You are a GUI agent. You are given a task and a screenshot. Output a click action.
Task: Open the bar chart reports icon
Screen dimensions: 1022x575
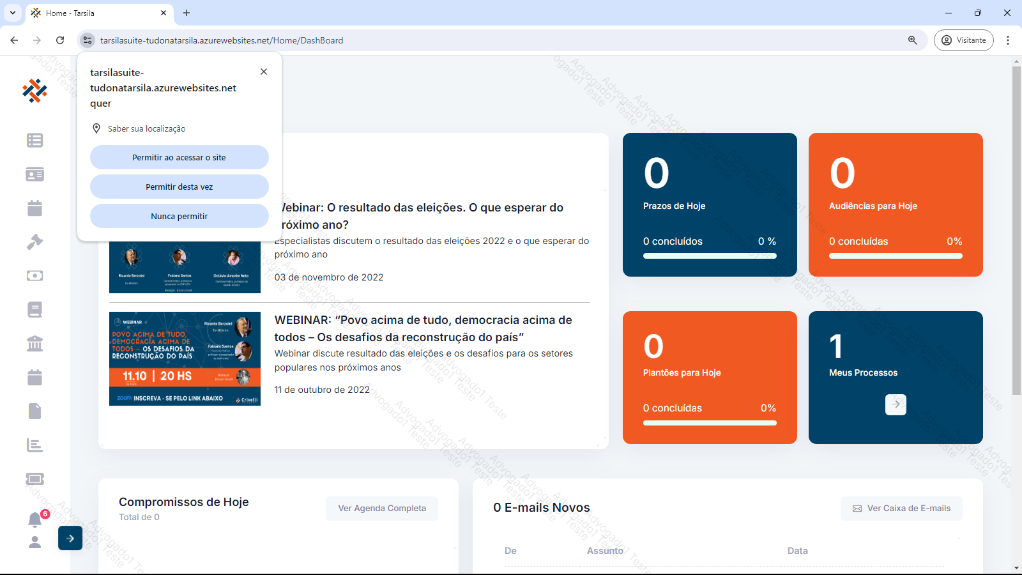click(x=34, y=445)
